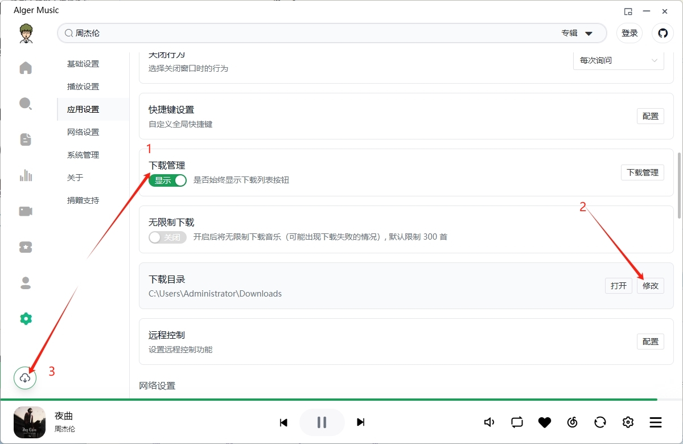The height and width of the screenshot is (444, 683).
Task: Select 网络设置 in settings menu
Action: point(83,132)
